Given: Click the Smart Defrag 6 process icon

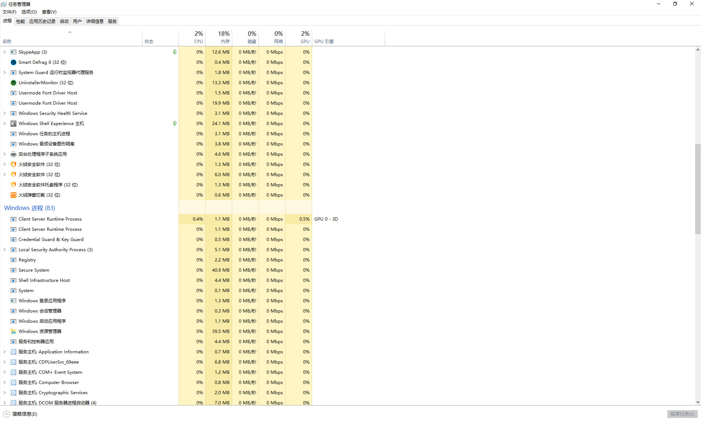Looking at the screenshot, I should click(x=14, y=62).
